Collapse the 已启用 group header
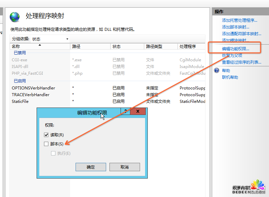The width and height of the screenshot is (269, 197). tap(19, 81)
